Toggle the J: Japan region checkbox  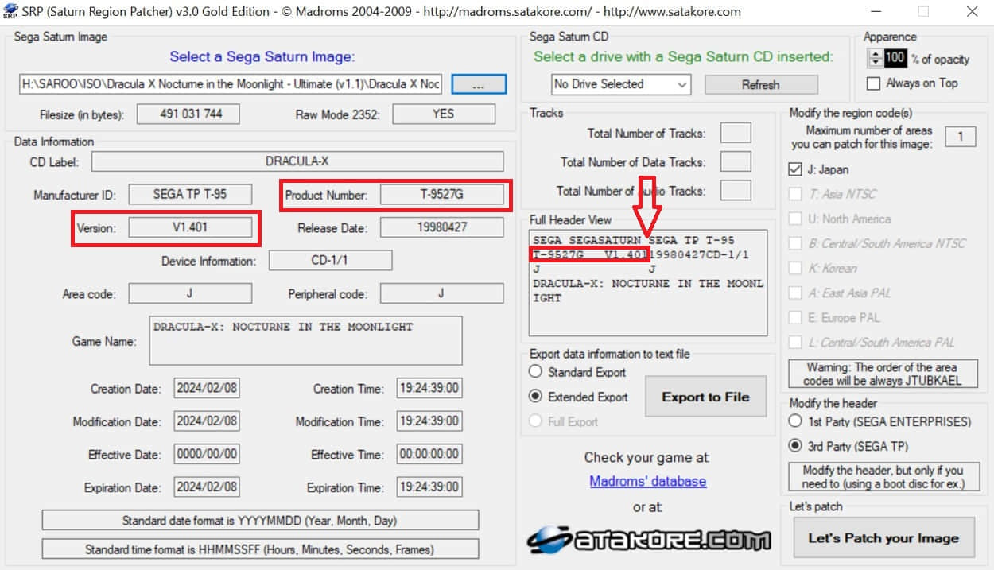click(795, 169)
